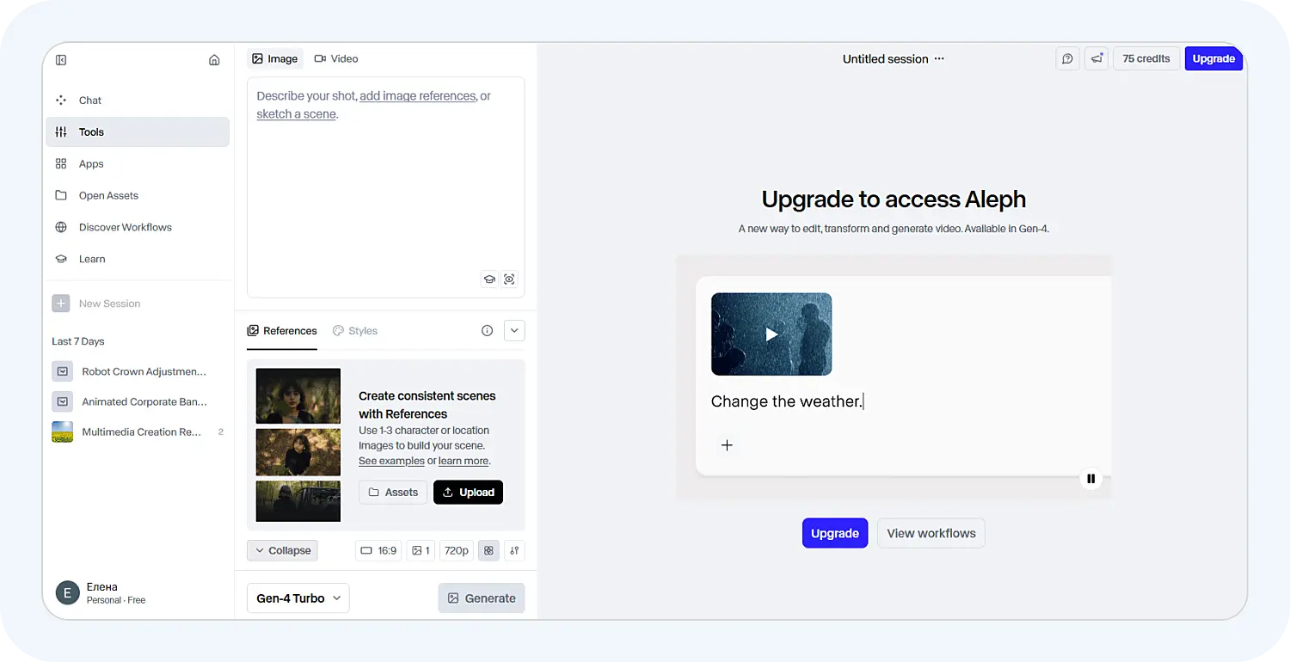Click the View workflows button

pos(931,533)
